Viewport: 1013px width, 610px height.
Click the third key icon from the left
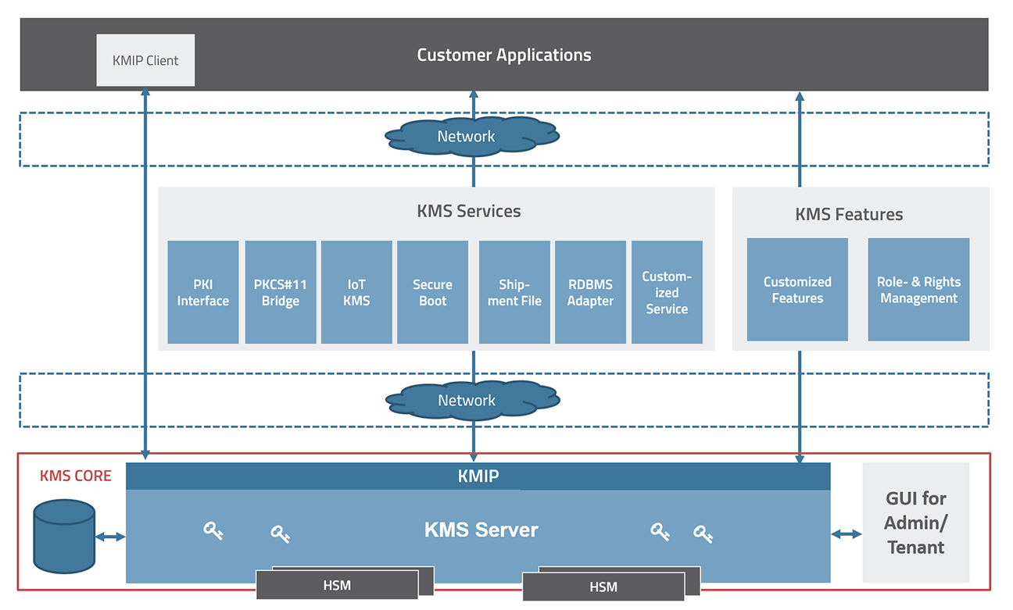(x=660, y=532)
